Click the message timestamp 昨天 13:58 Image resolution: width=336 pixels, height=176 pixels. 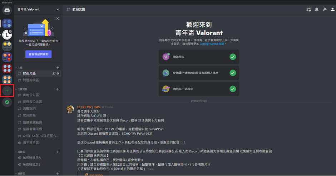coord(107,108)
